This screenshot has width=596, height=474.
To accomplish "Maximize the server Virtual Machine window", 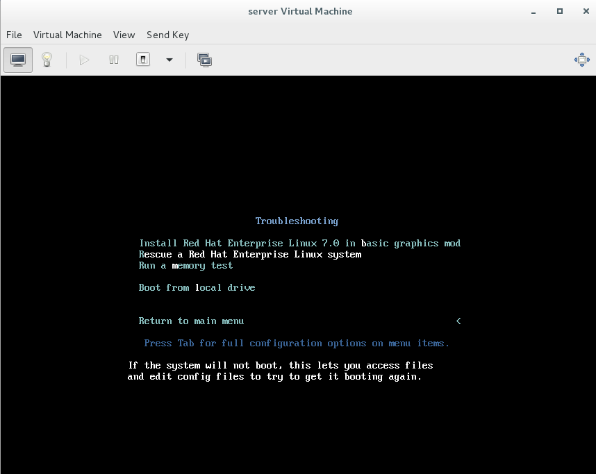I will 560,11.
